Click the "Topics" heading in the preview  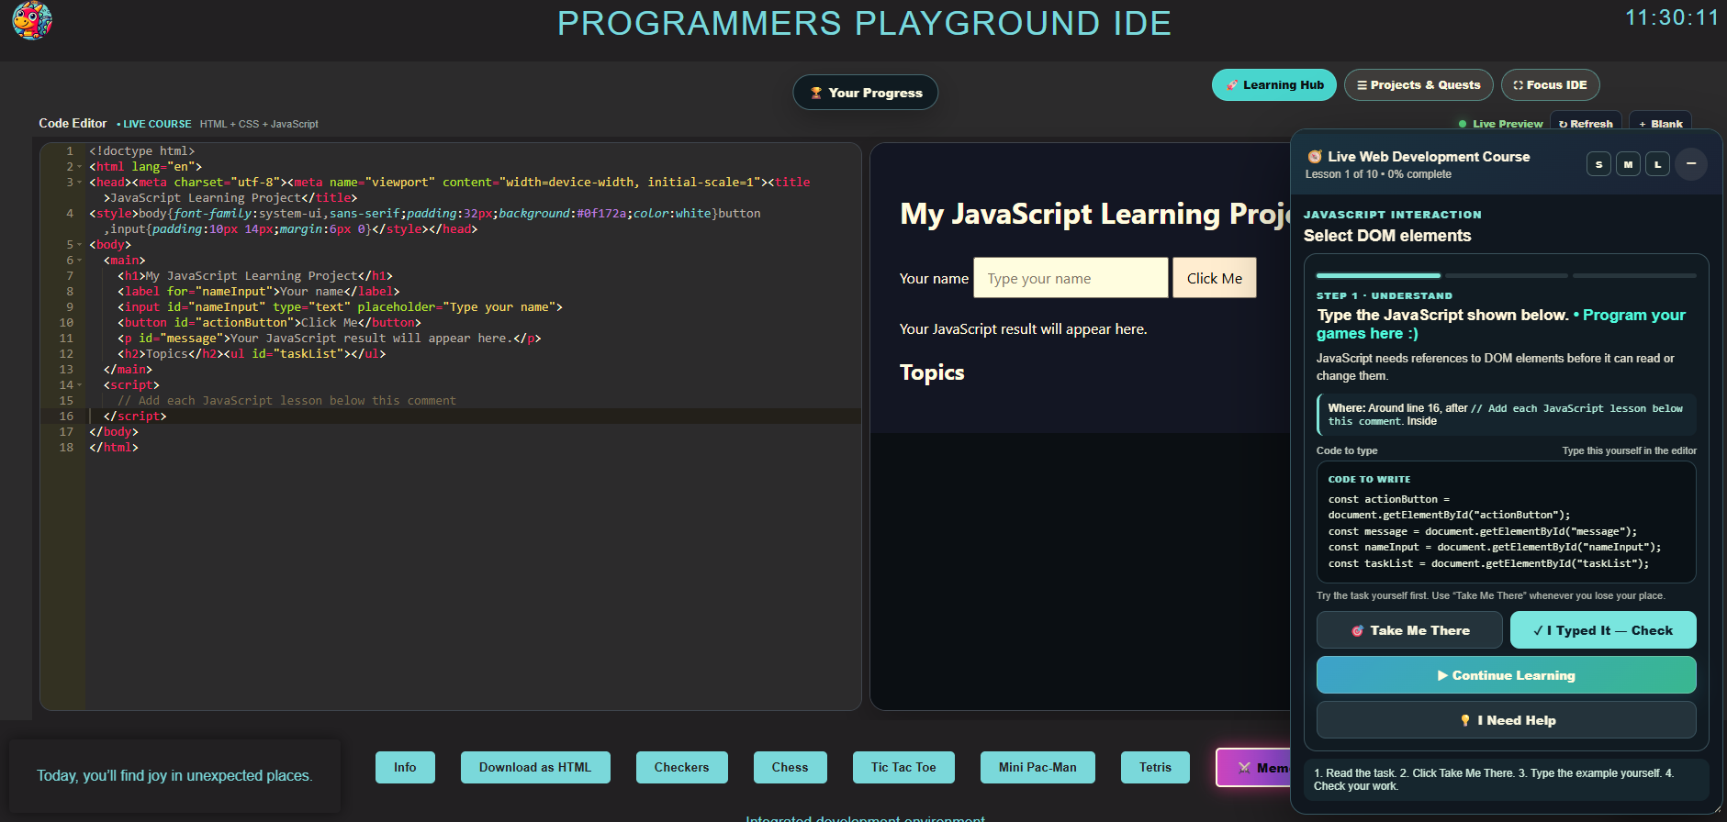pyautogui.click(x=932, y=372)
